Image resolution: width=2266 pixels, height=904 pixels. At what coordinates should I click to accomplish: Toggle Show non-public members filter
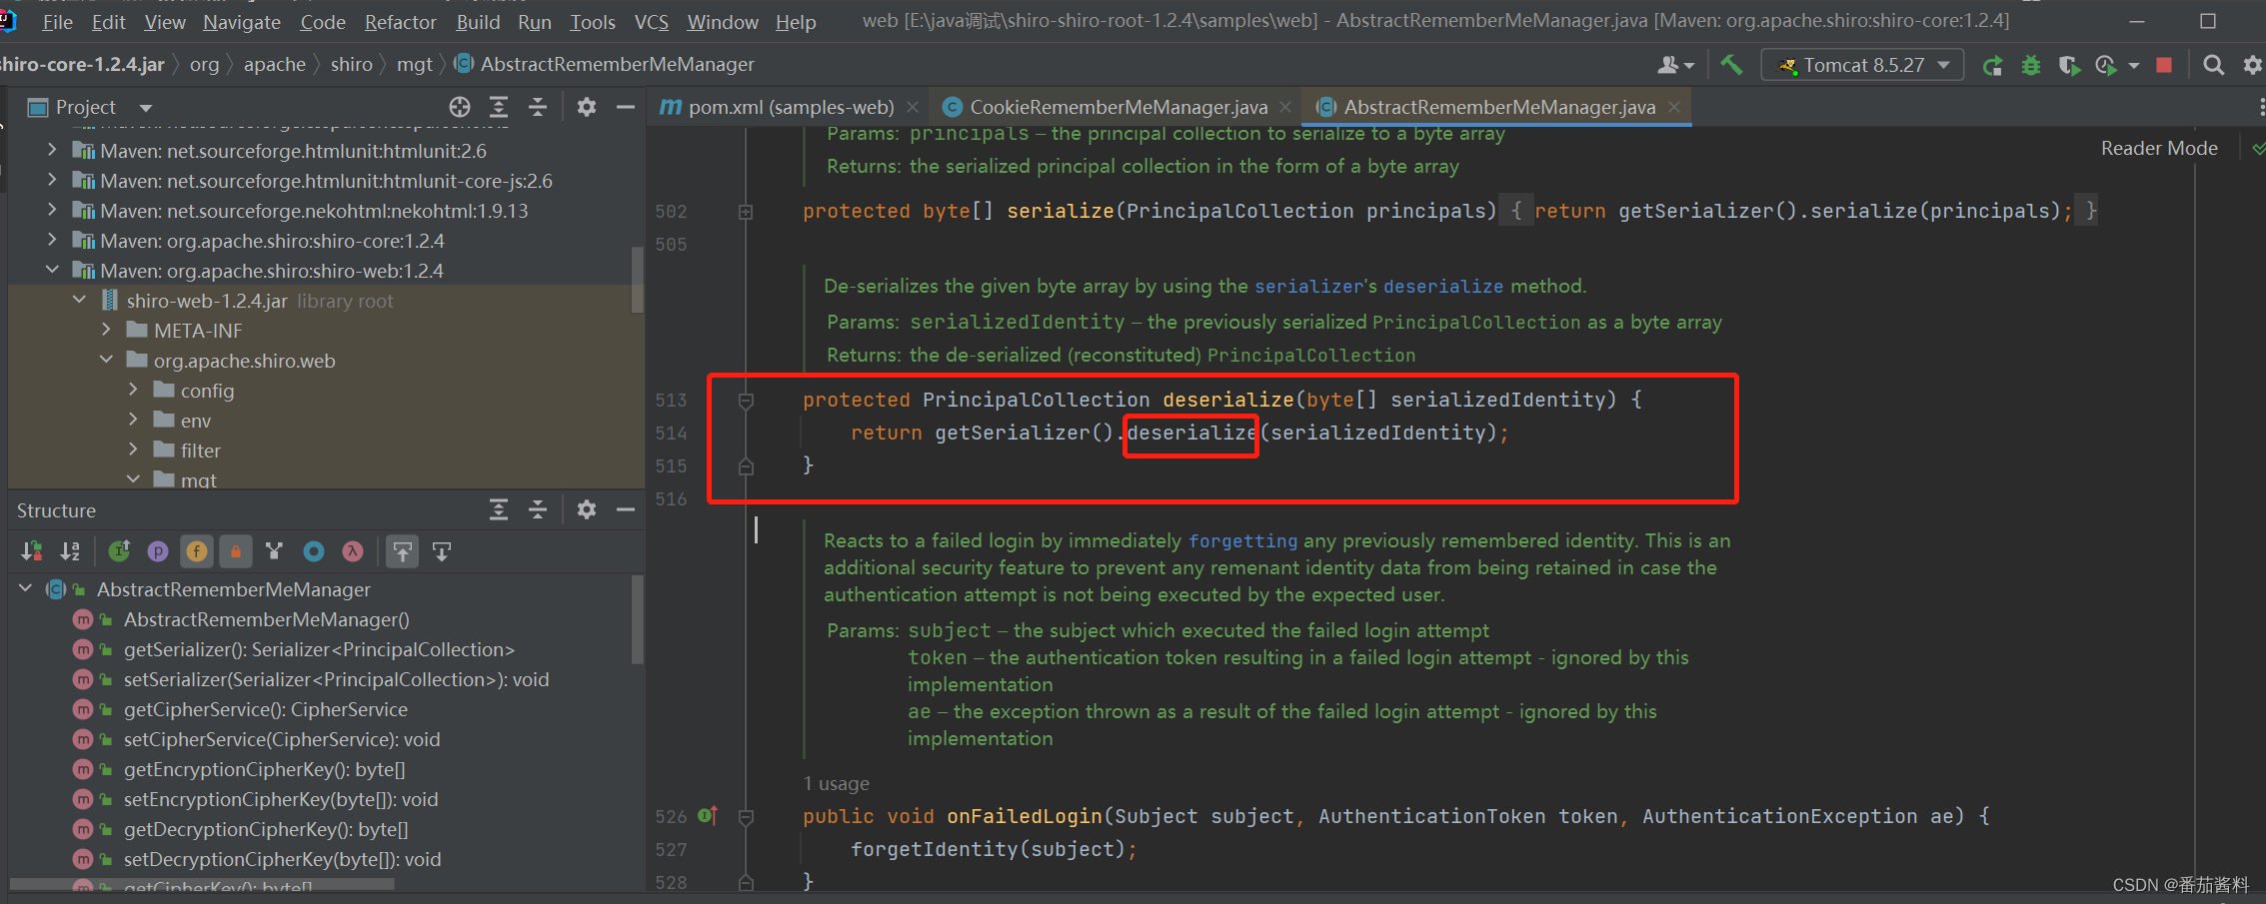[x=236, y=550]
